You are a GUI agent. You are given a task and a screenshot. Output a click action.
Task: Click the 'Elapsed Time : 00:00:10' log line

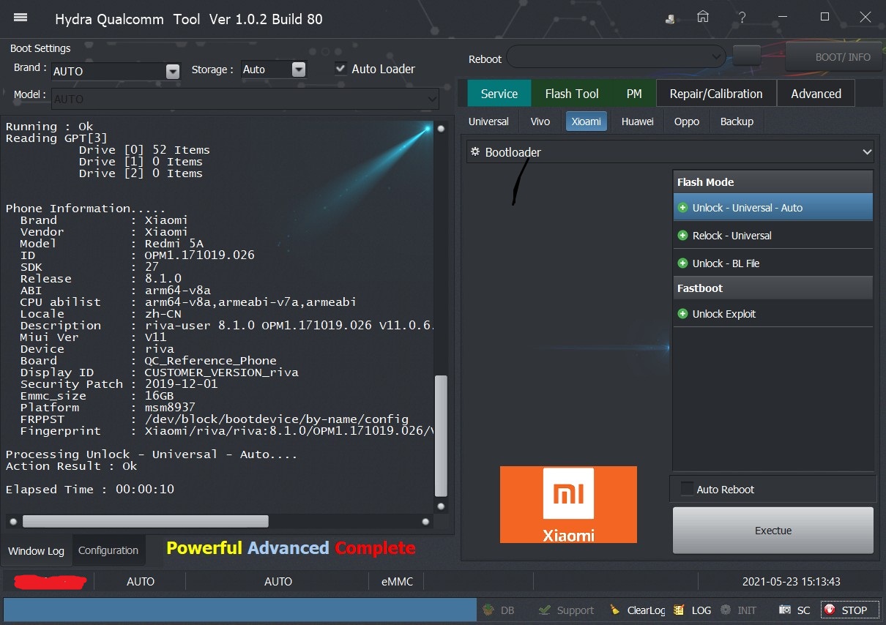(x=90, y=490)
